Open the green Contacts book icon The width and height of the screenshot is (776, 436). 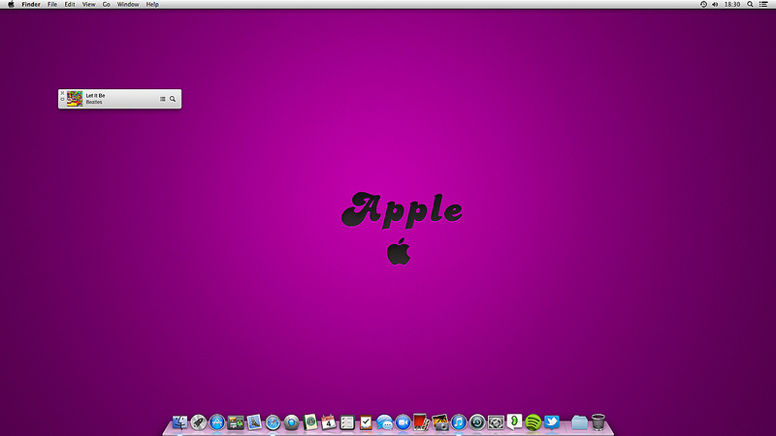(310, 421)
